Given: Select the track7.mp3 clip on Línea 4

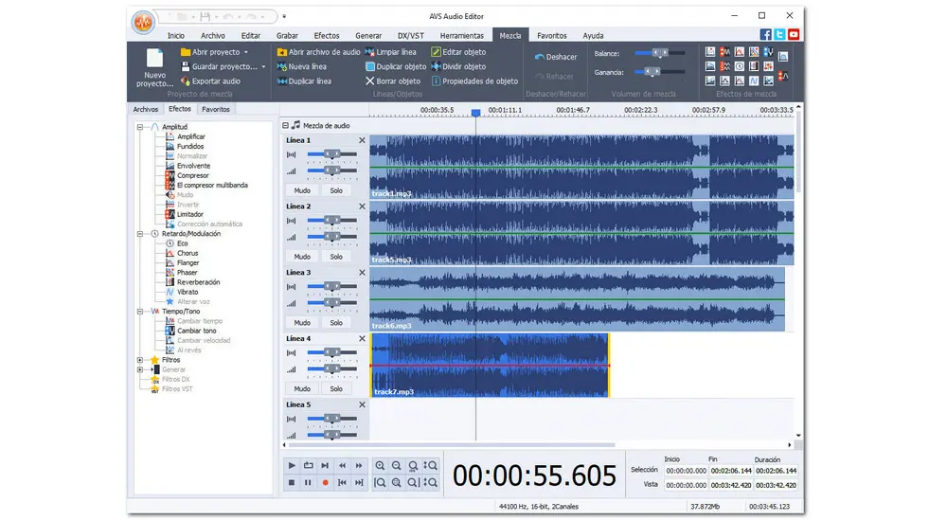Looking at the screenshot, I should point(490,366).
